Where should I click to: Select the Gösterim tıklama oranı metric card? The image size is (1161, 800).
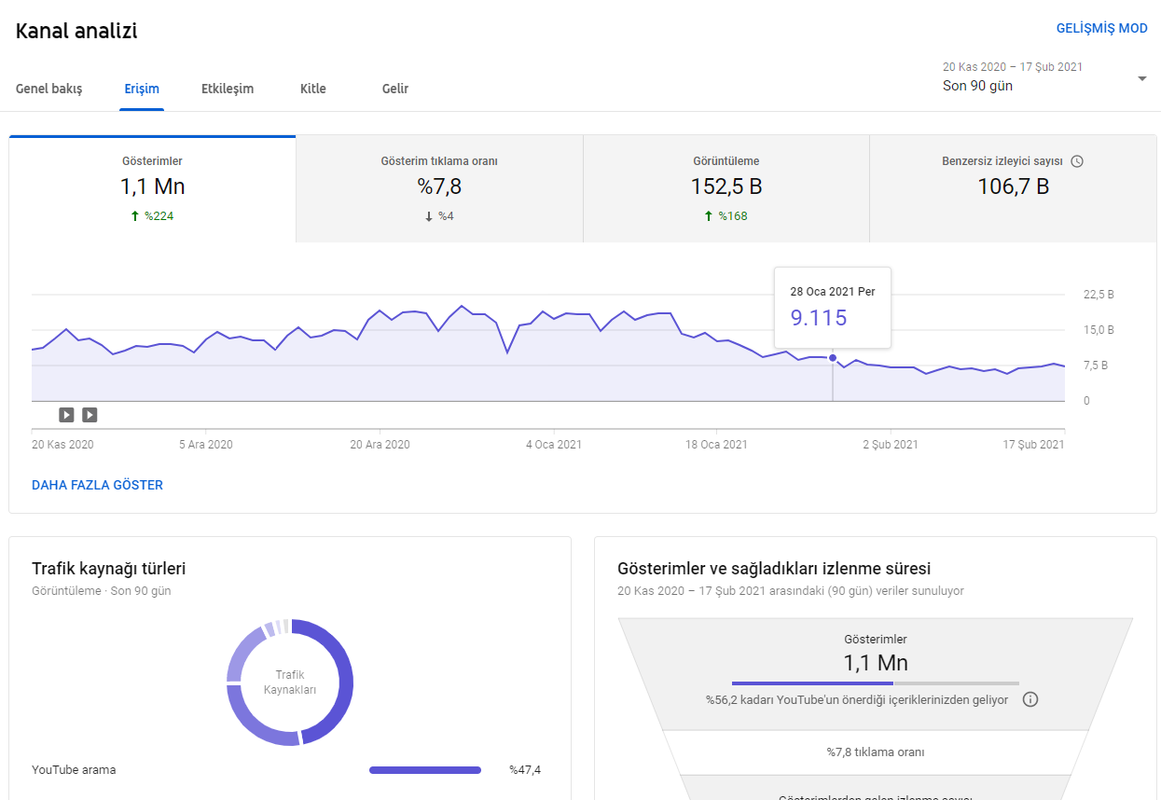coord(439,188)
